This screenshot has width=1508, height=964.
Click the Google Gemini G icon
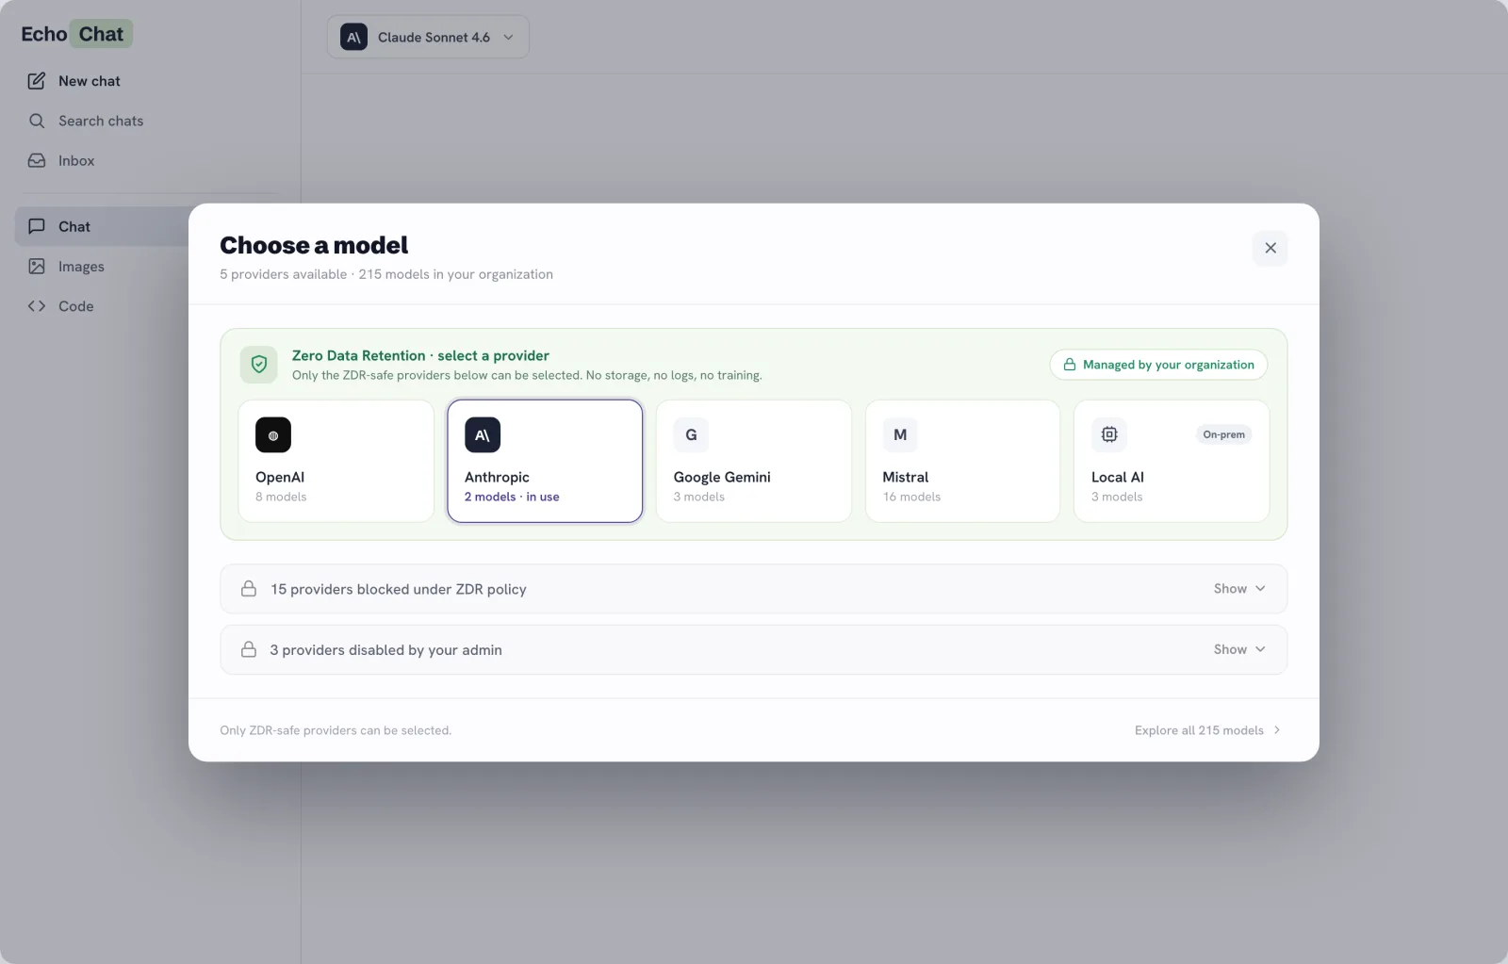click(691, 435)
